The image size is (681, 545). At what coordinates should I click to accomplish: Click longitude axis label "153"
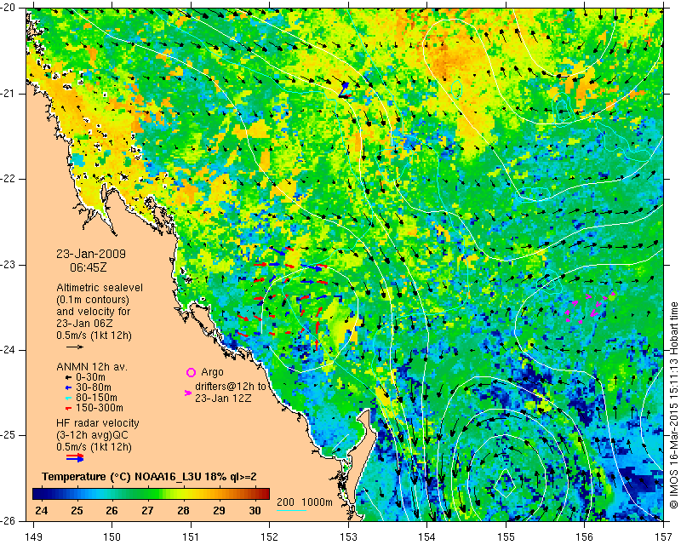(x=349, y=537)
